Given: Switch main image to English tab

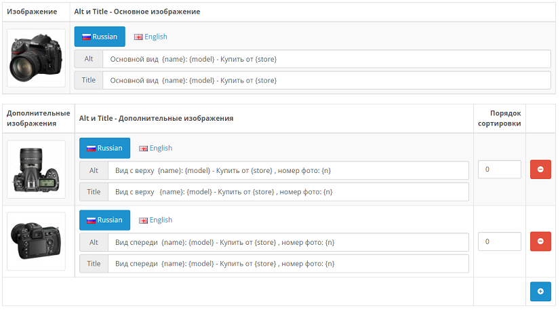Looking at the screenshot, I should 151,37.
